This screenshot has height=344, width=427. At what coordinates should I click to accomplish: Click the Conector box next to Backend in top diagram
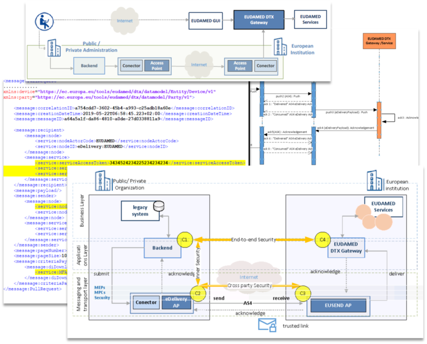(x=131, y=65)
